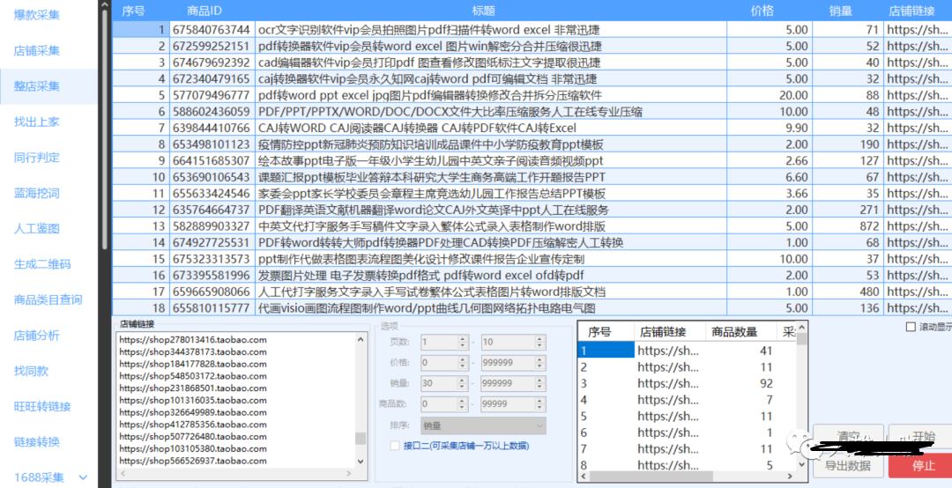Click the 销量 maximum field

tap(509, 383)
